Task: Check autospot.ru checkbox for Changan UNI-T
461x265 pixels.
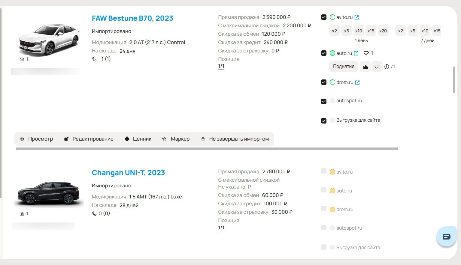Action: [324, 228]
